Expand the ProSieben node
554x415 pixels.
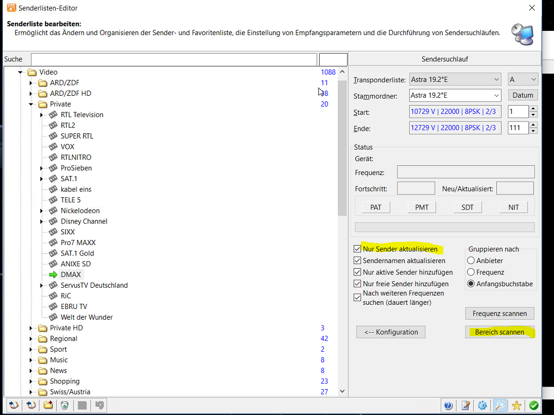pos(41,168)
